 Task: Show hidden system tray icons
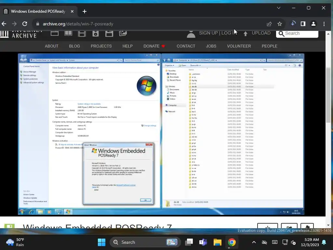pos(254,242)
